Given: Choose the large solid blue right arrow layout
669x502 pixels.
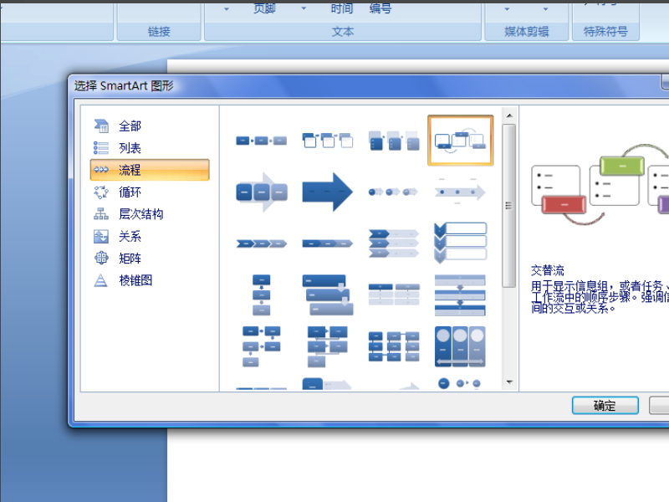Looking at the screenshot, I should pyautogui.click(x=328, y=192).
